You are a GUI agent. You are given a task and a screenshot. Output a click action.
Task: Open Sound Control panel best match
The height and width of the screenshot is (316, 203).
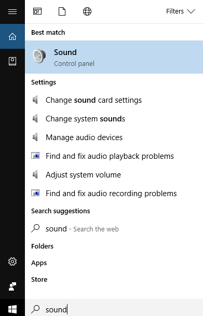tap(114, 57)
